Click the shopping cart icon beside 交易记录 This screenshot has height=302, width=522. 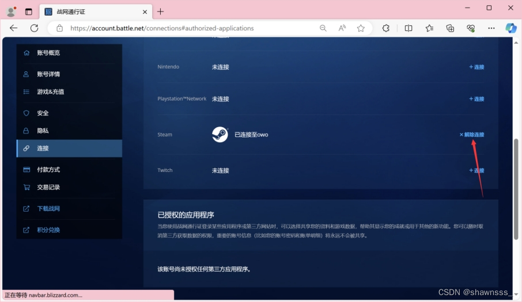[x=27, y=187]
